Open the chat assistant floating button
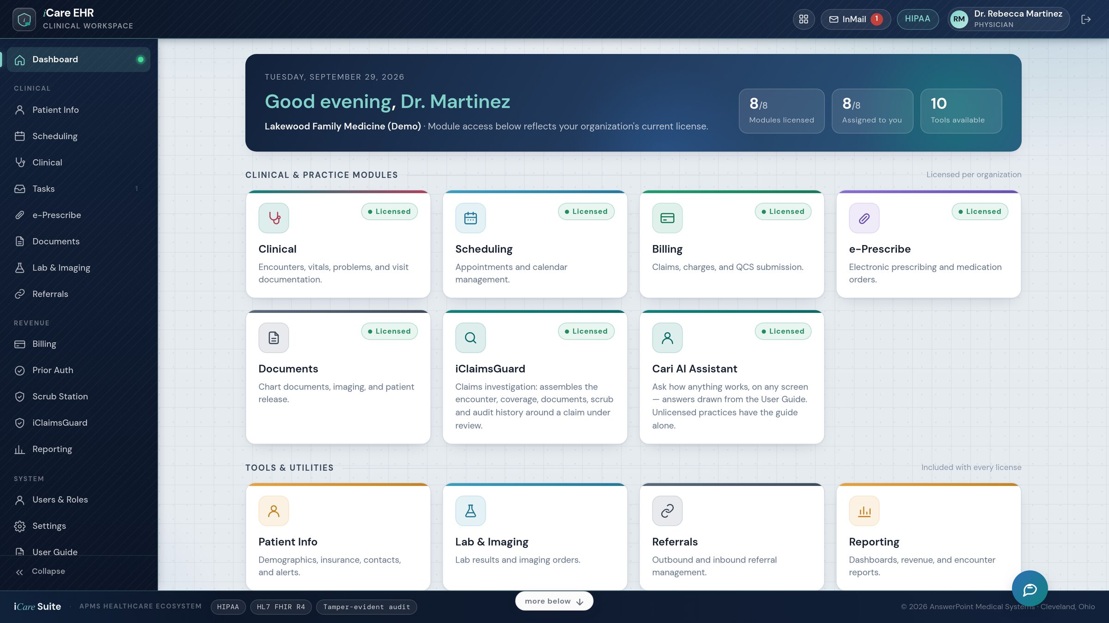 (x=1030, y=589)
